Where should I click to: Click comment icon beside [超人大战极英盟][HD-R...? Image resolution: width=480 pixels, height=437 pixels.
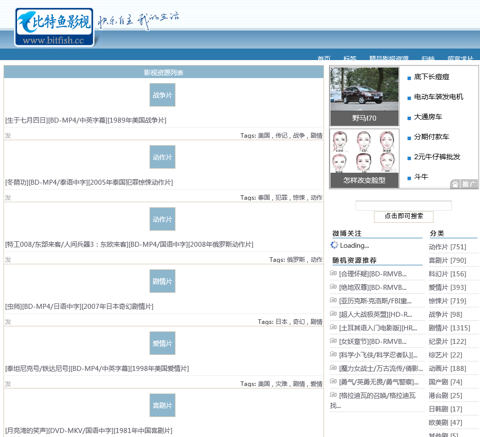[x=333, y=313]
